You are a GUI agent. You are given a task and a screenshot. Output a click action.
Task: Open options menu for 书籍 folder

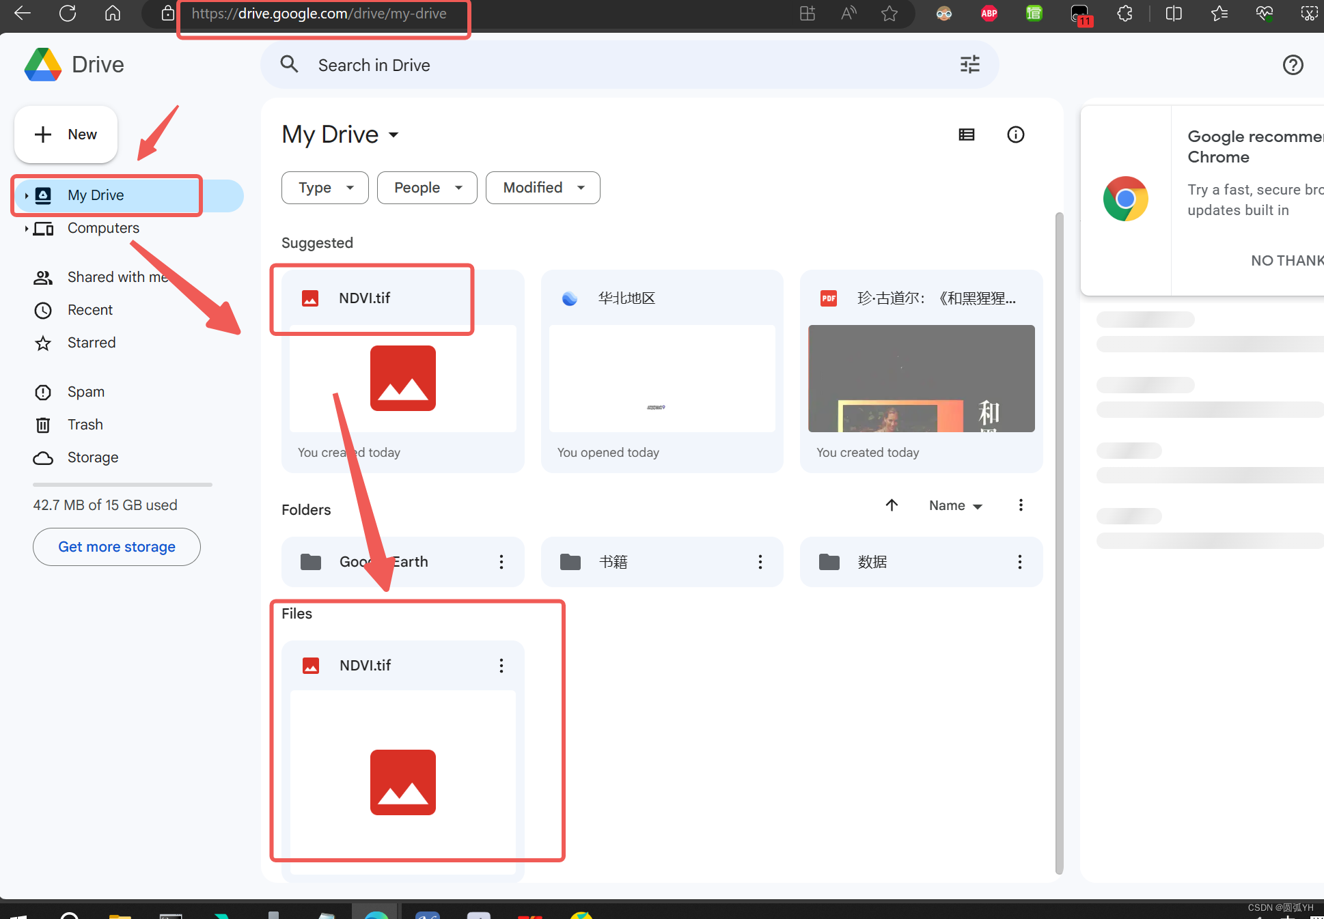760,561
